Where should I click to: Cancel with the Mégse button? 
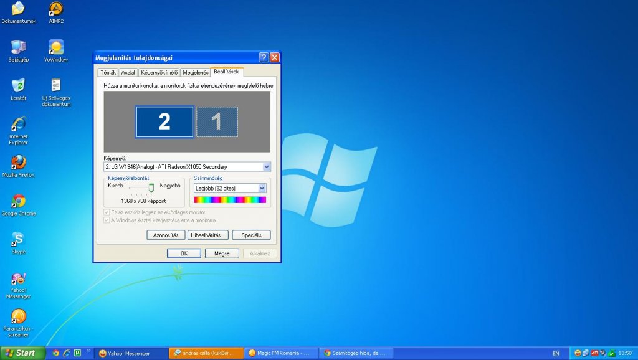tap(222, 253)
